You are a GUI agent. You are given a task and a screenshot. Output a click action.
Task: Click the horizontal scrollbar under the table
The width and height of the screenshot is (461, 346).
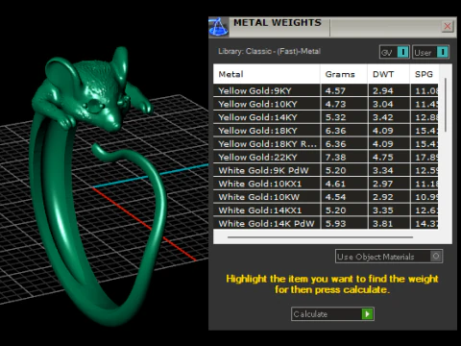[320, 237]
